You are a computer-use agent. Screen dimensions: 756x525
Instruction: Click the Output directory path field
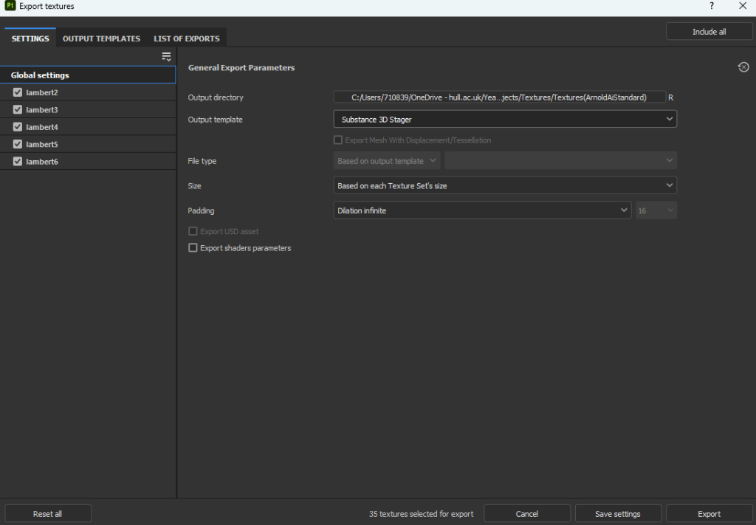click(499, 97)
